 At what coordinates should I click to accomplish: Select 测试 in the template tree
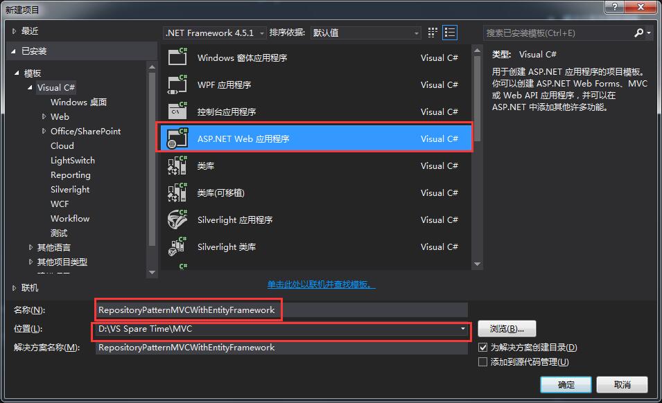pos(59,233)
